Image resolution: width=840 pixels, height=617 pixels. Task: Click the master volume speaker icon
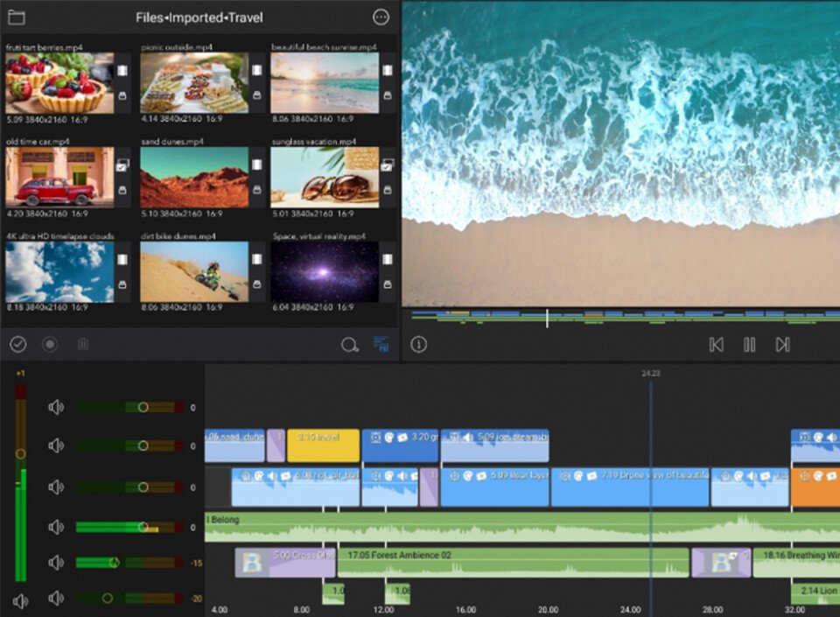[x=20, y=601]
